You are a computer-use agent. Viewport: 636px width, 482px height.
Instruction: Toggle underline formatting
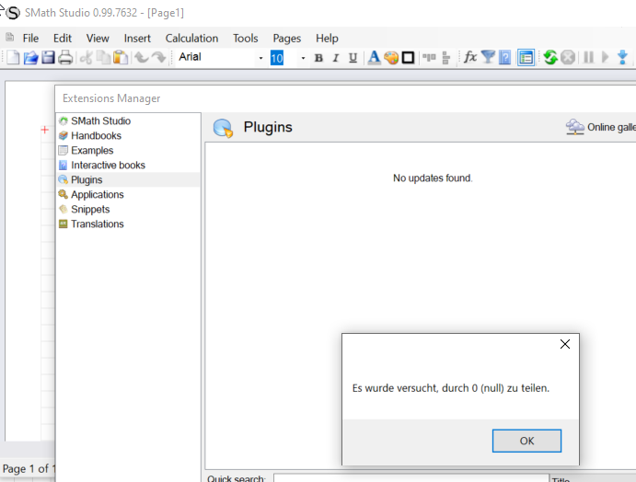click(x=353, y=58)
